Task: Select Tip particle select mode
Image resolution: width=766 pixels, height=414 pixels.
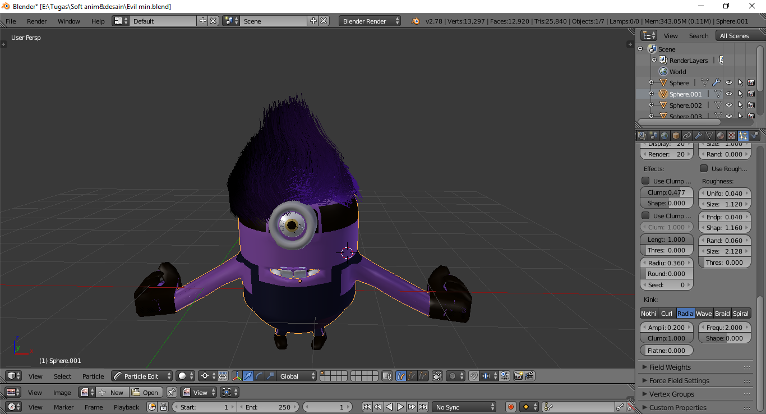Action: [x=423, y=376]
